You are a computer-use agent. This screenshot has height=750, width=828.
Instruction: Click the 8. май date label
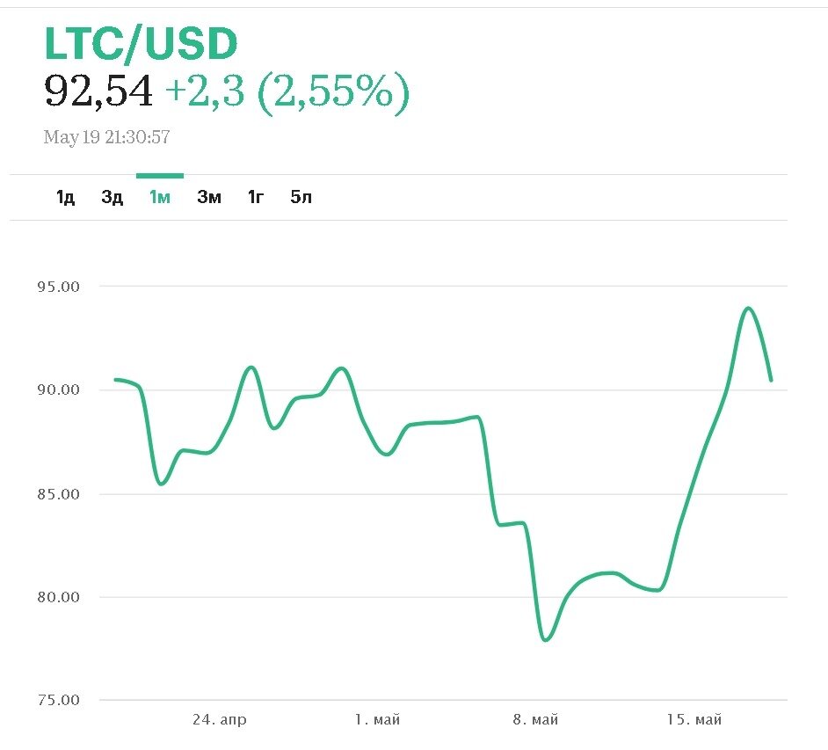(x=536, y=720)
